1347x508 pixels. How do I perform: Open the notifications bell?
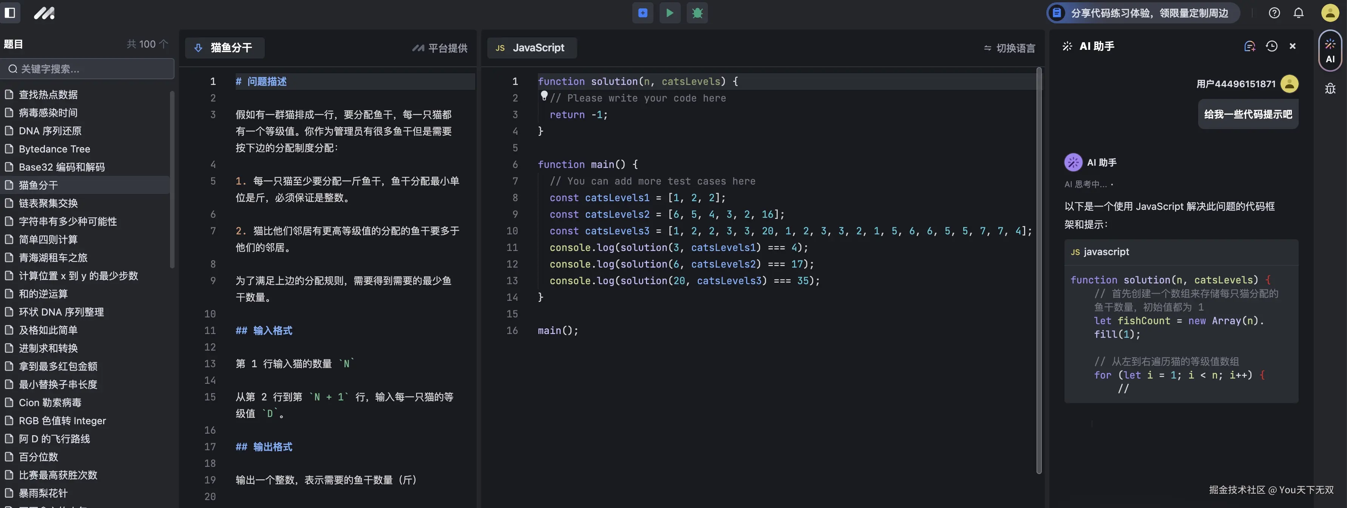click(x=1299, y=12)
